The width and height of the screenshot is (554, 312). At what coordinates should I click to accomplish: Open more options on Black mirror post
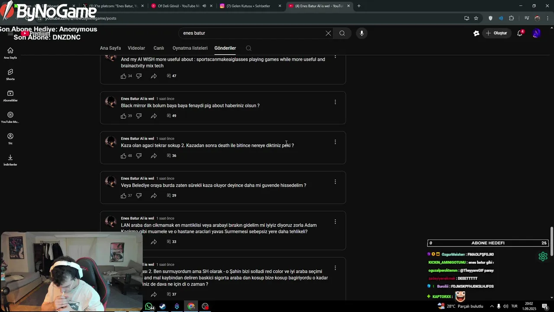(x=335, y=102)
